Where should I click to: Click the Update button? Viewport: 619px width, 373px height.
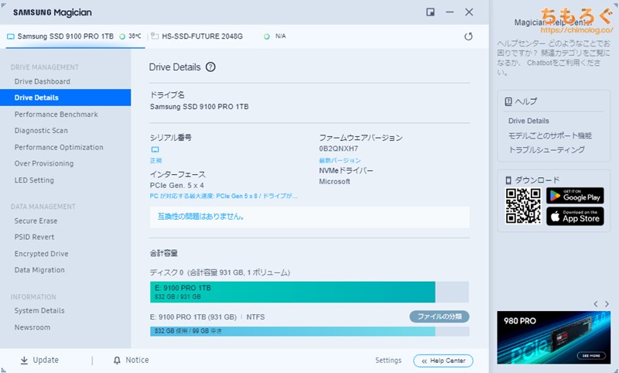39,360
